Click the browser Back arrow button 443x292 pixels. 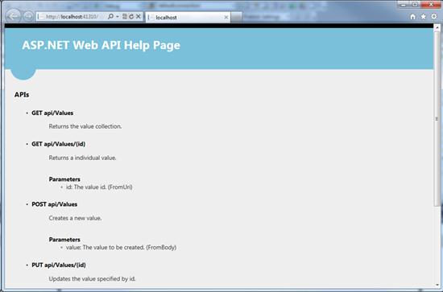[x=13, y=16]
